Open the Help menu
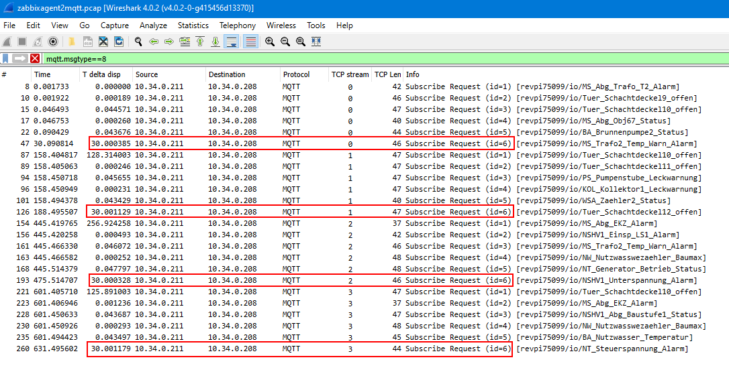 pyautogui.click(x=344, y=25)
